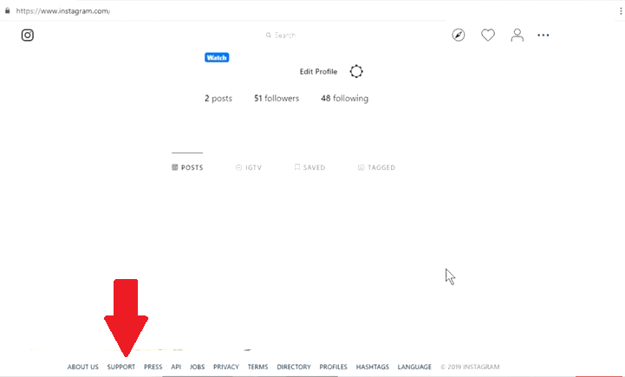The height and width of the screenshot is (377, 625).
Task: Open the PROFILES footer link
Action: 333,367
